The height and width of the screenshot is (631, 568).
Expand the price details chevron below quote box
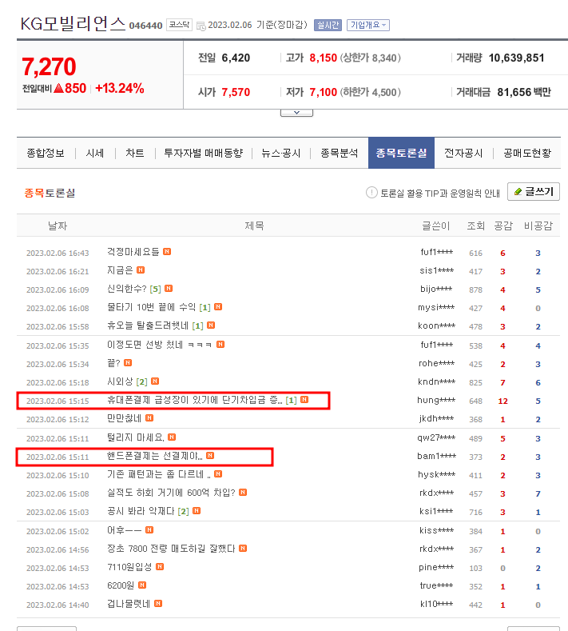click(296, 113)
